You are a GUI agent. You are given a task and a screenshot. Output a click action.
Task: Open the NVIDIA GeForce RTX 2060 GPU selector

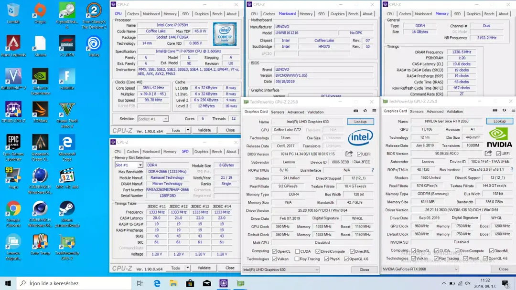coord(420,269)
